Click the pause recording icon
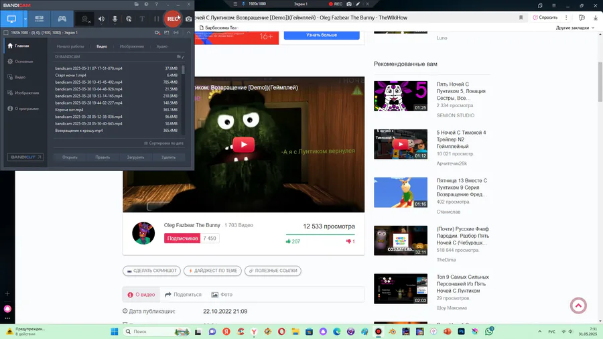 click(x=156, y=19)
